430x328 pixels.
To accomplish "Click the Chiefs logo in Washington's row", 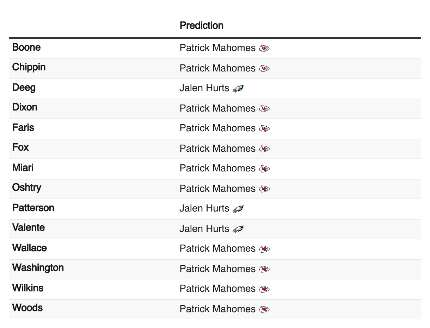I will tap(265, 269).
